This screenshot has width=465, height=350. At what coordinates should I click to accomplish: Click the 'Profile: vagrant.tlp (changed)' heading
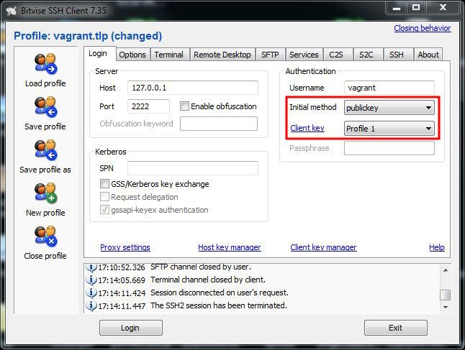pos(88,36)
